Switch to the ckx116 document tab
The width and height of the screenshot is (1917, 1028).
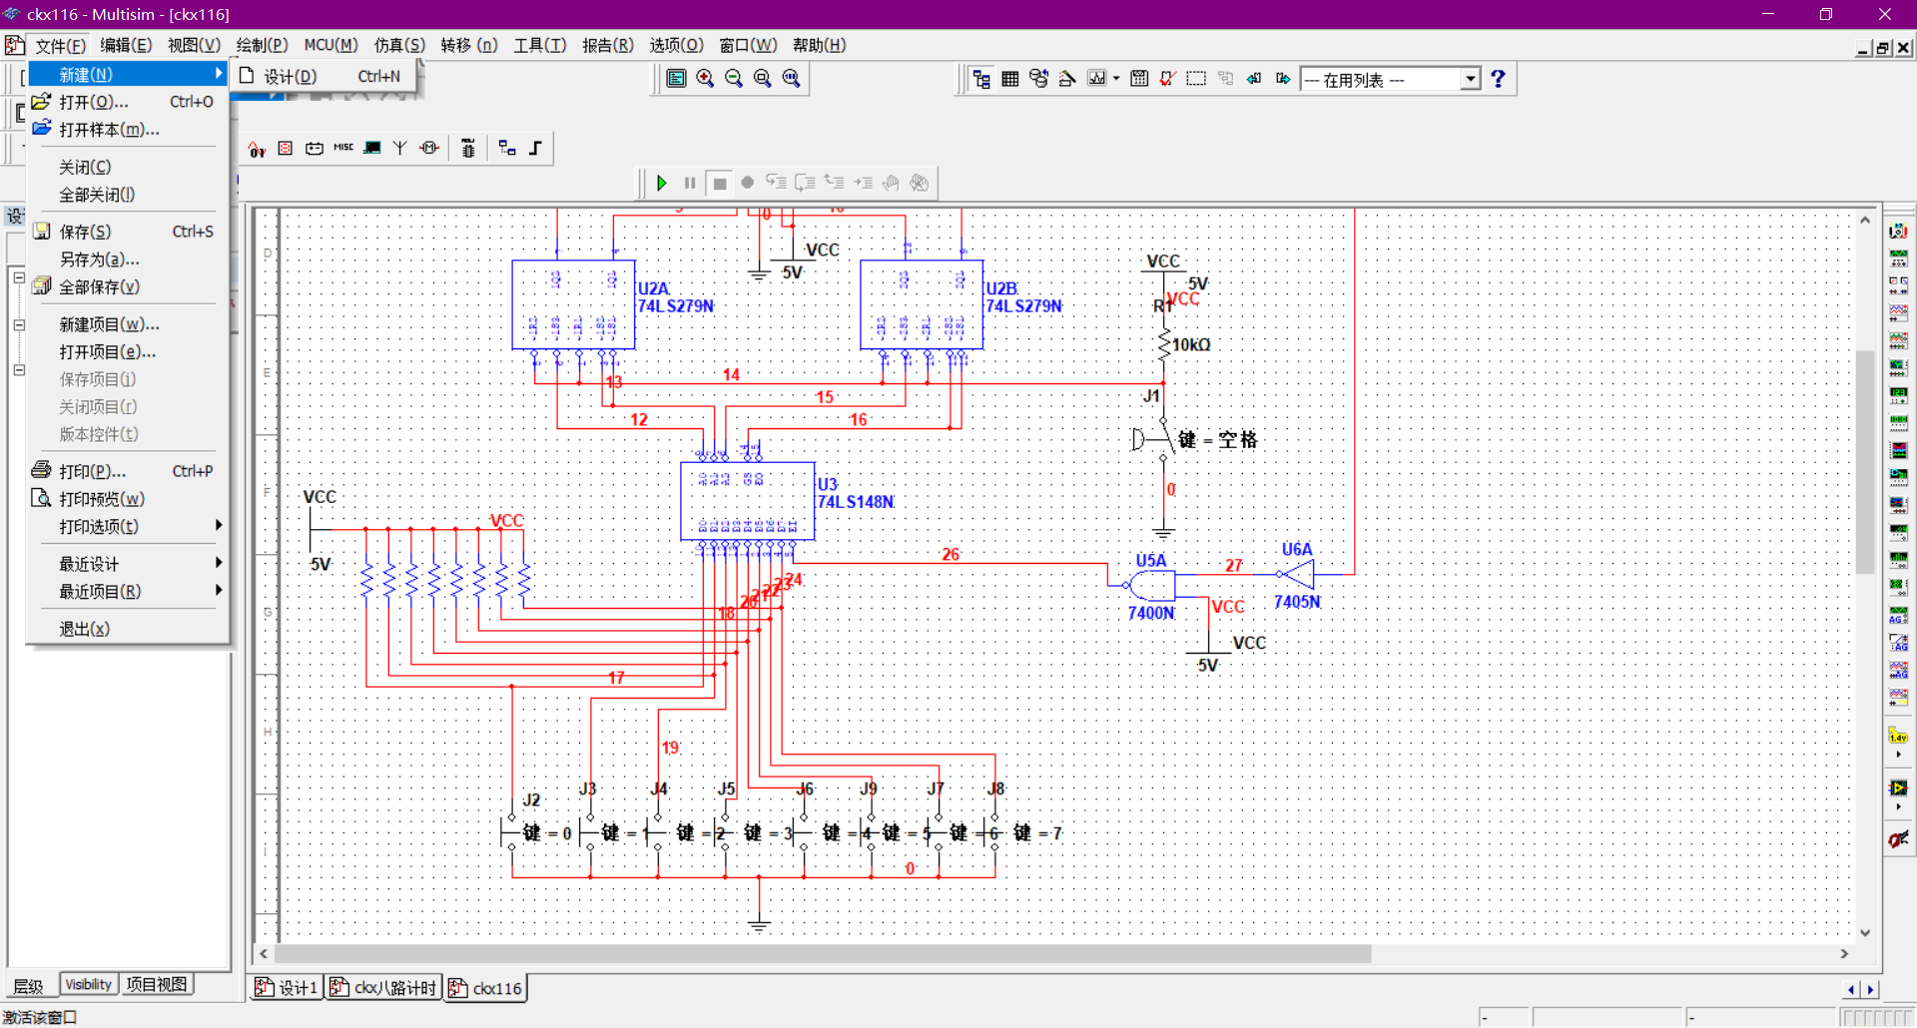486,988
